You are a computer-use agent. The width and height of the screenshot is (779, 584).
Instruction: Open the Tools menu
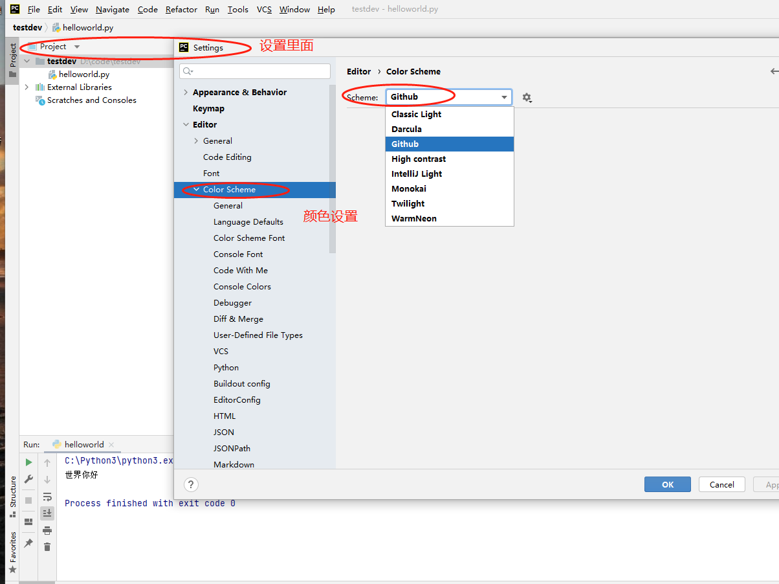[x=238, y=9]
